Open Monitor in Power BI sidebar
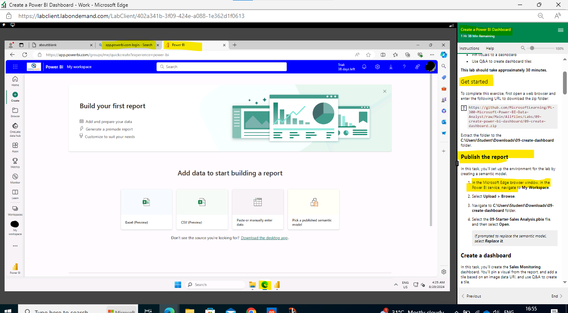This screenshot has height=313, width=568. [15, 178]
